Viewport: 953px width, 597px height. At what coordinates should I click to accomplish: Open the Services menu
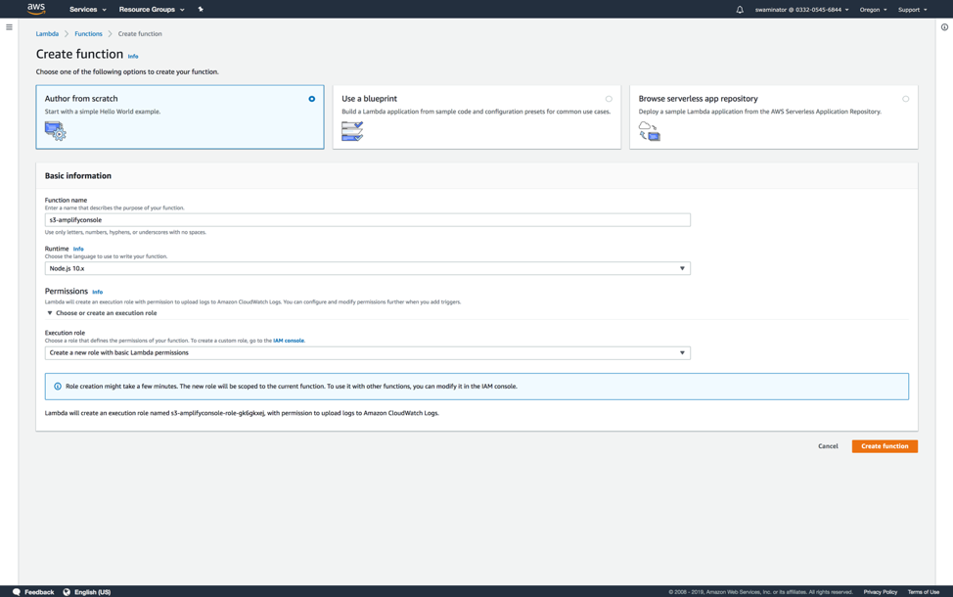(87, 10)
